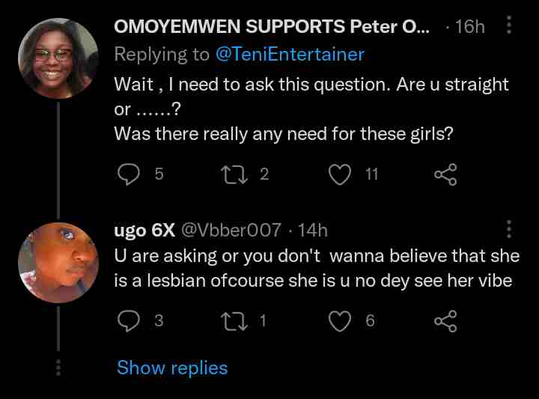Open the 16h timestamp on OMOYEMWEN's tweet

coord(469,27)
